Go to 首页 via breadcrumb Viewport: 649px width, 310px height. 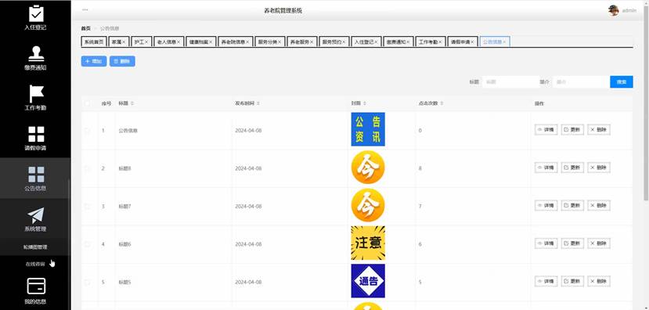point(85,28)
